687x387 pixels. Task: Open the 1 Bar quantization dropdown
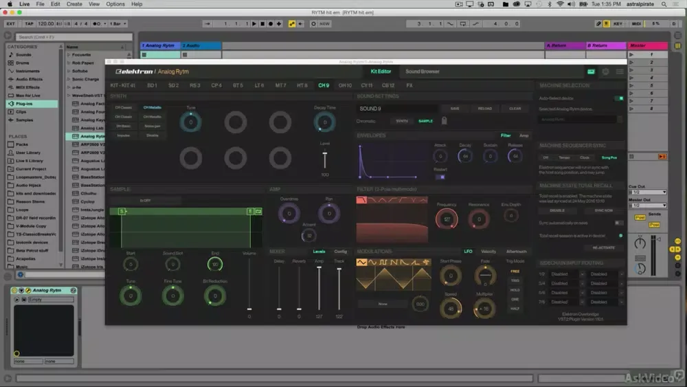point(118,23)
